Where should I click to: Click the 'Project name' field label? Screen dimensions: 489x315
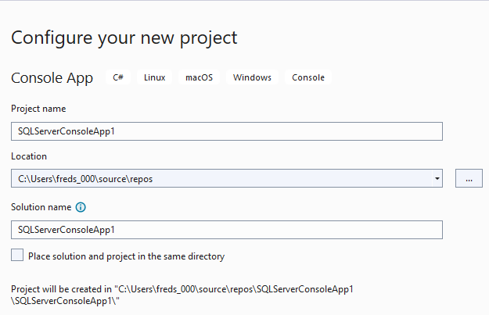pyautogui.click(x=38, y=109)
